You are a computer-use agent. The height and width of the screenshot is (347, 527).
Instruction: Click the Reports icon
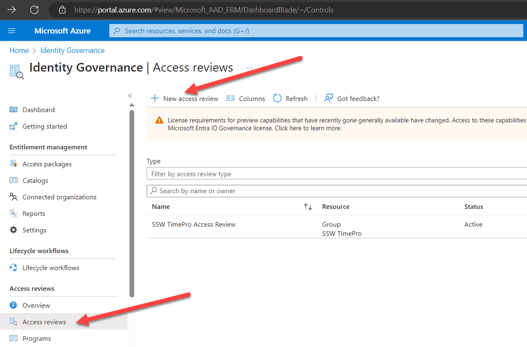pos(14,213)
